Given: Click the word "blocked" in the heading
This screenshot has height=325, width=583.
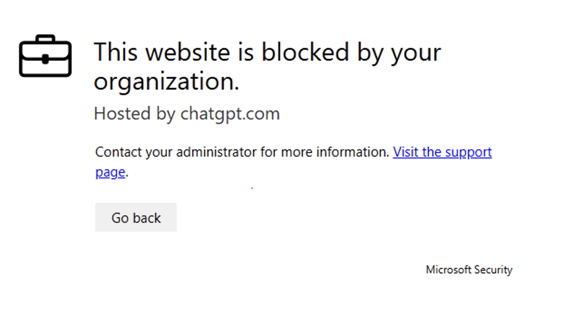Looking at the screenshot, I should coord(305,52).
